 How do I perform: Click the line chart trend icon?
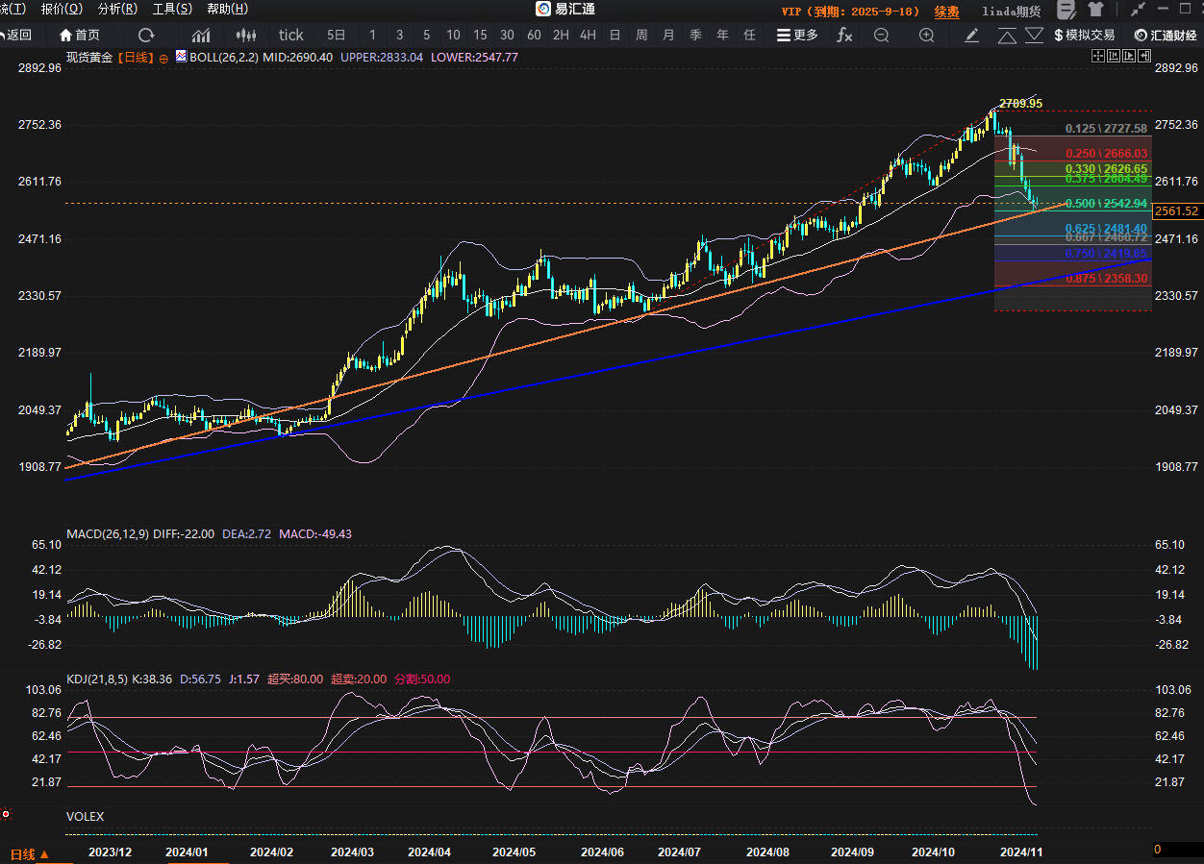click(x=201, y=35)
